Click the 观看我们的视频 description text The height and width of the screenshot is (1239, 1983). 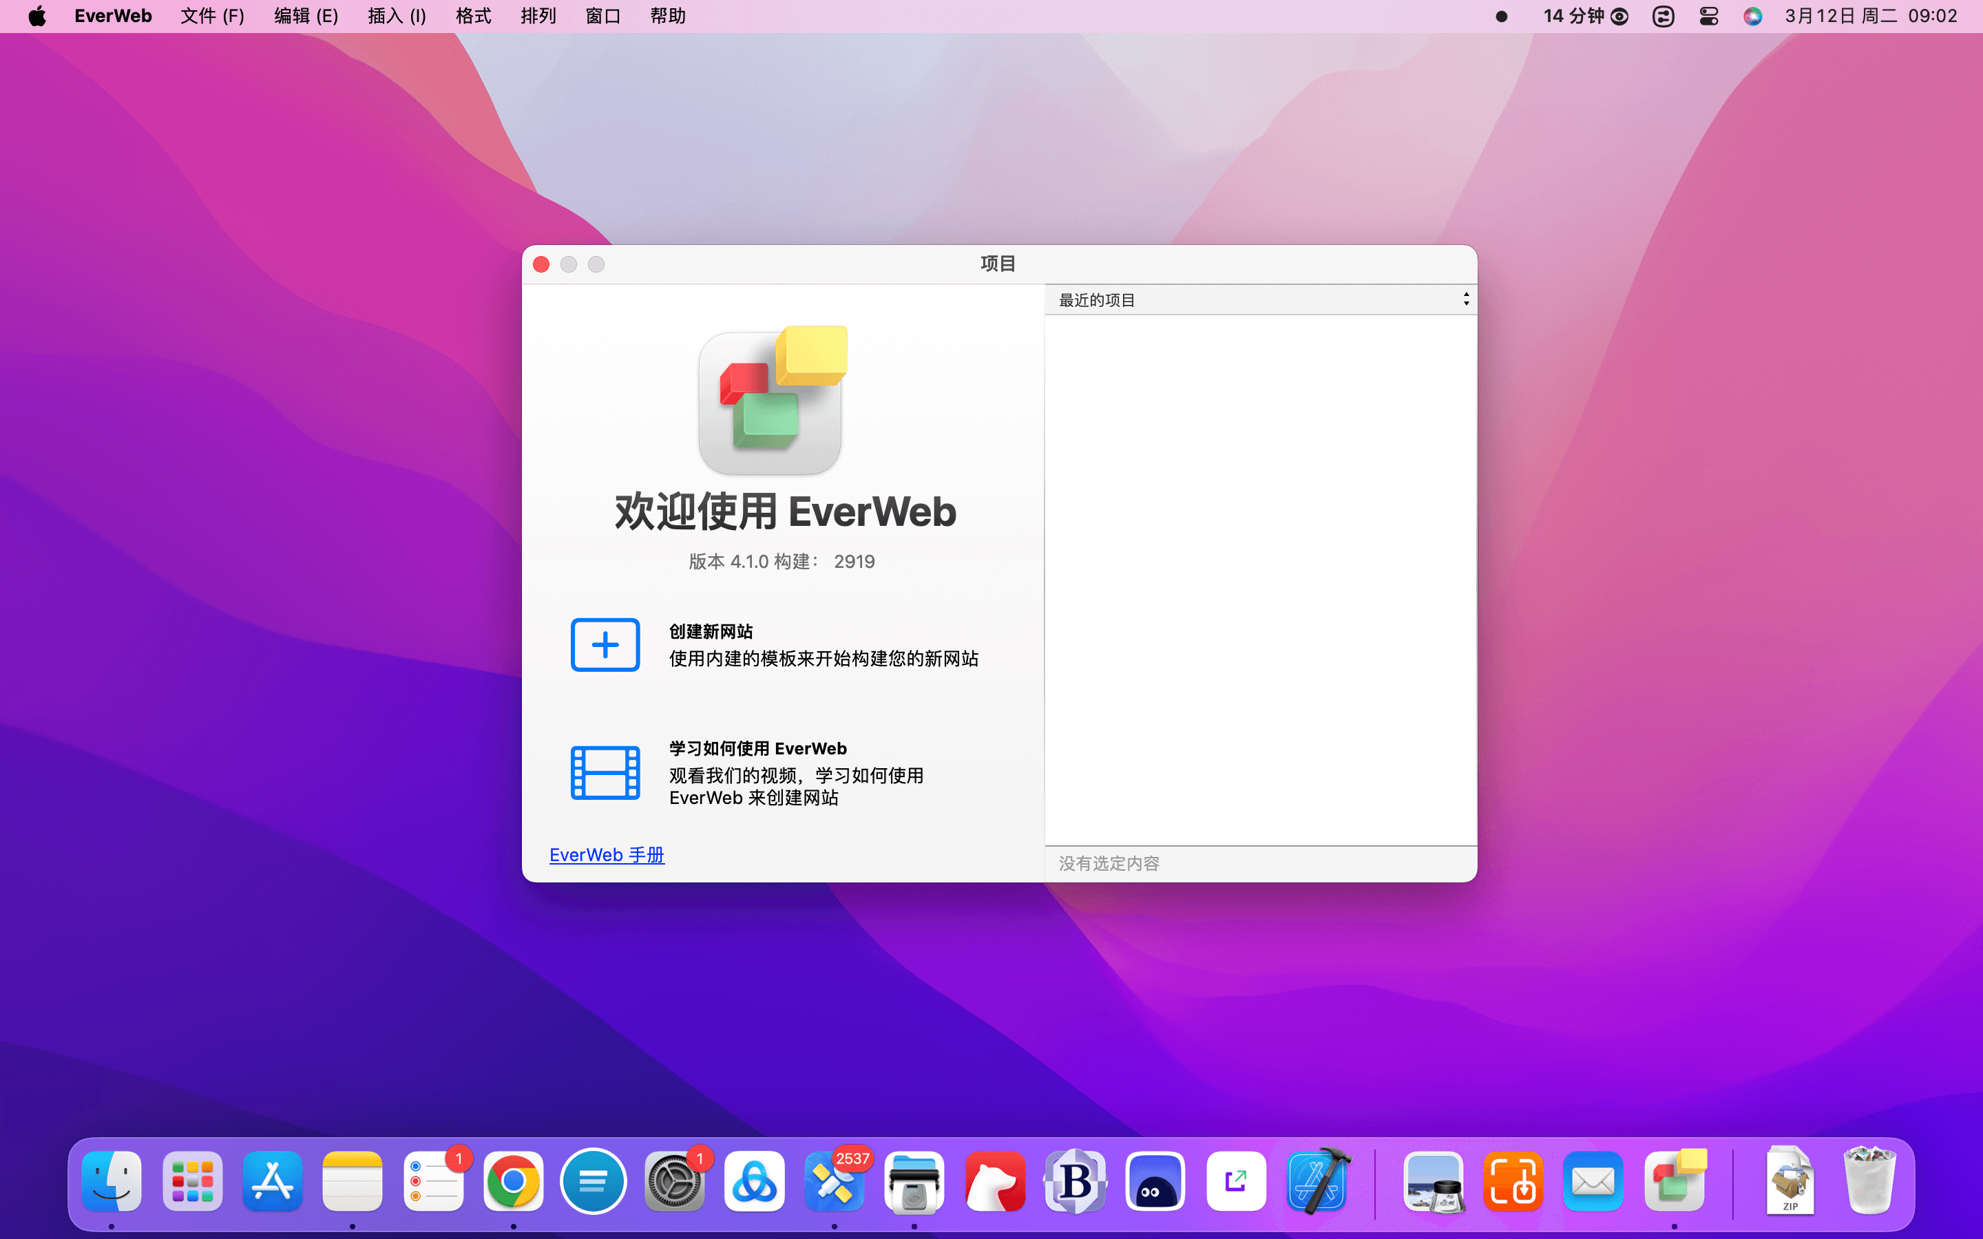point(796,786)
